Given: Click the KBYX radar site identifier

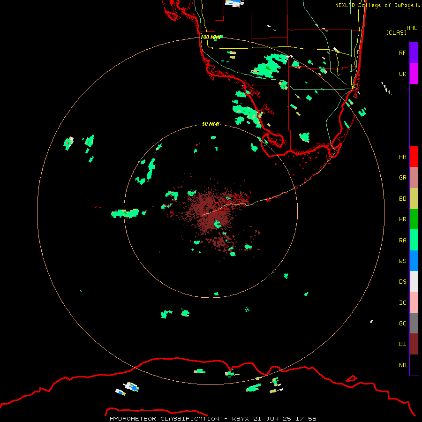Looking at the screenshot, I should pos(241,419).
